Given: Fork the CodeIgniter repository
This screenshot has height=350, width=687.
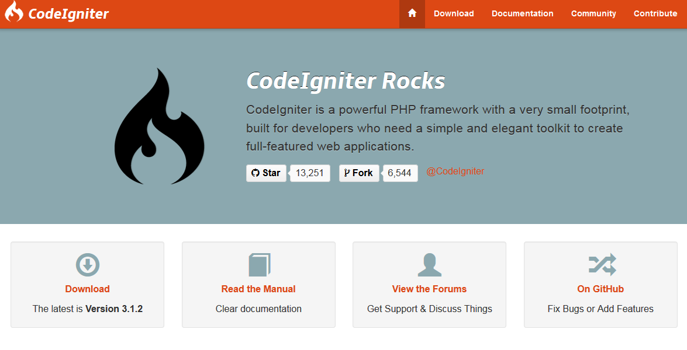Looking at the screenshot, I should pyautogui.click(x=358, y=173).
